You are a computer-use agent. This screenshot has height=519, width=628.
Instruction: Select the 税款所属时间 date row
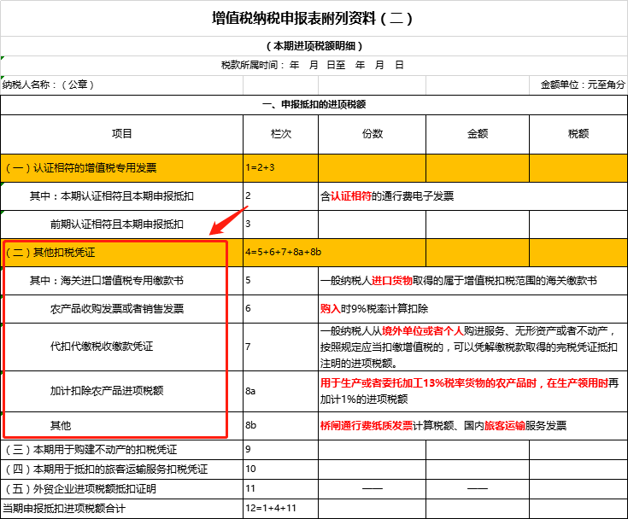click(314, 65)
